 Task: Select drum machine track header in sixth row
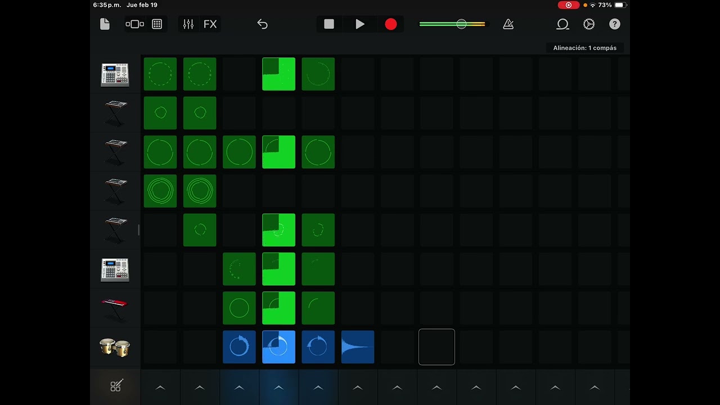click(115, 269)
